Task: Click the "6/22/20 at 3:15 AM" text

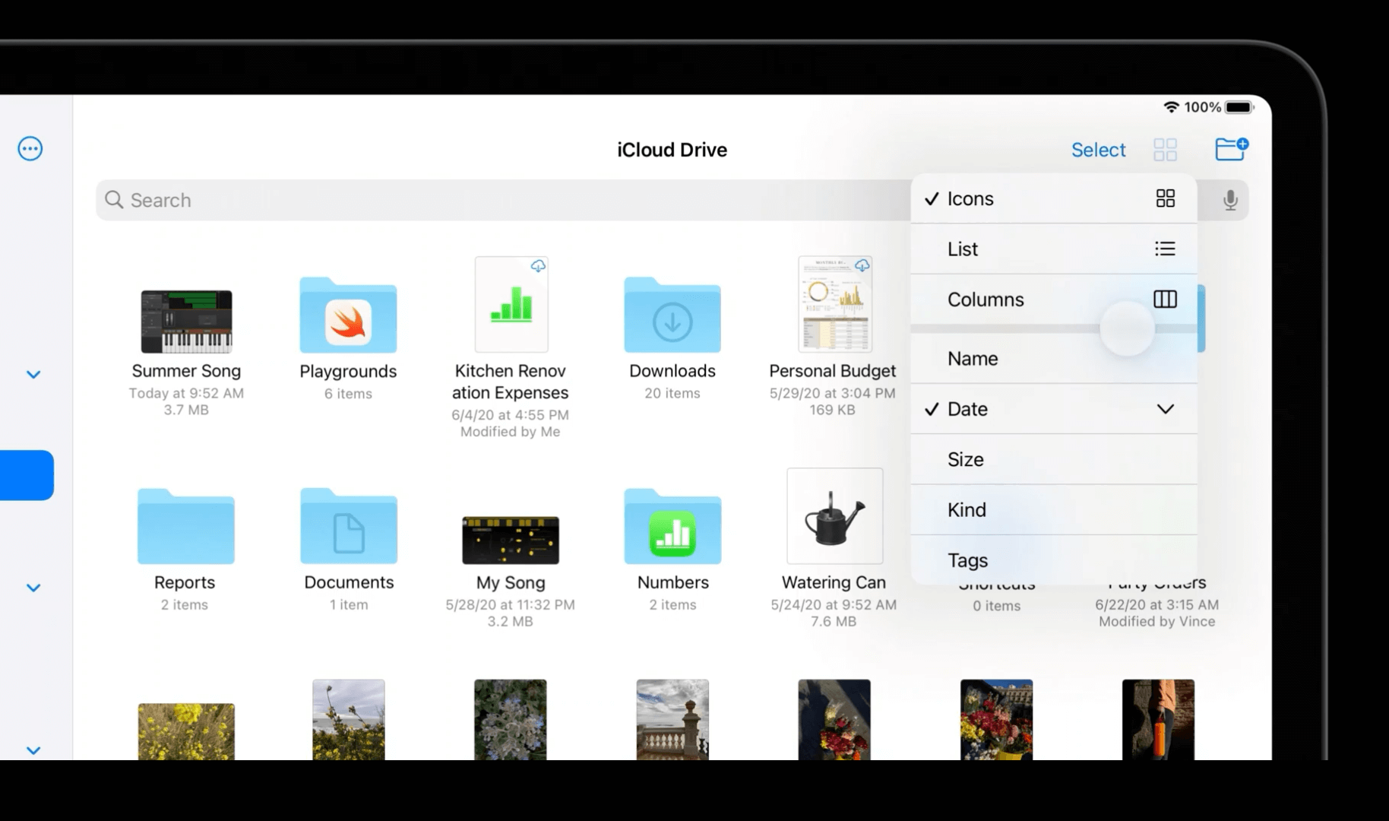Action: point(1156,604)
